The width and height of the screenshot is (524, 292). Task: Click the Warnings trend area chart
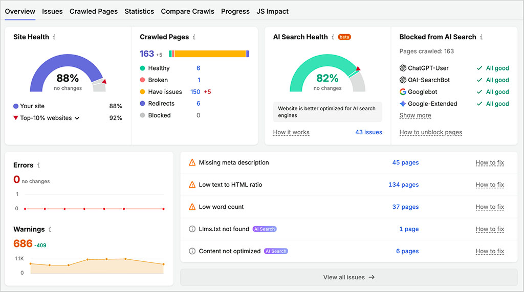[x=97, y=266]
